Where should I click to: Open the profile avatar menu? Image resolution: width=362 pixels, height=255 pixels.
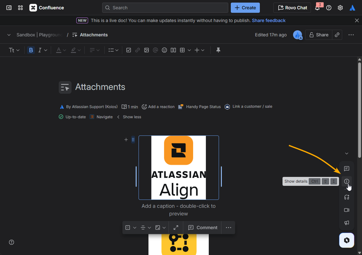coord(352,8)
